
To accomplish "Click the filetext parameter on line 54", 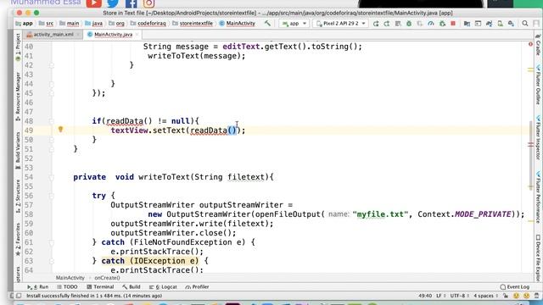I will coord(246,177).
